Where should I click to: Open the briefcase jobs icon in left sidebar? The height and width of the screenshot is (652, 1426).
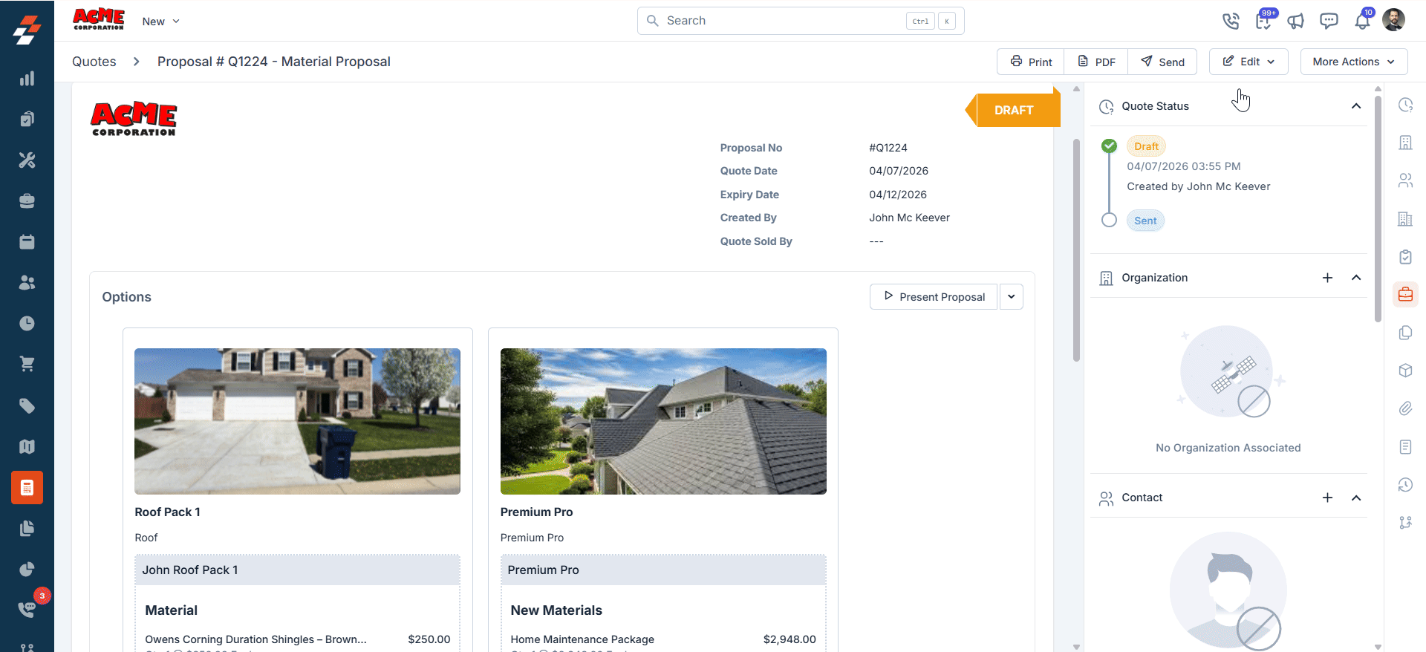click(x=27, y=201)
